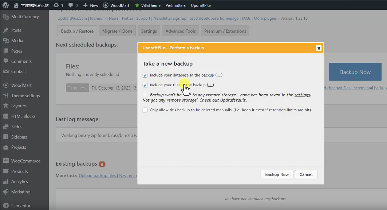Select the Products icon in the sidebar
387x210 pixels.
pyautogui.click(x=6, y=172)
